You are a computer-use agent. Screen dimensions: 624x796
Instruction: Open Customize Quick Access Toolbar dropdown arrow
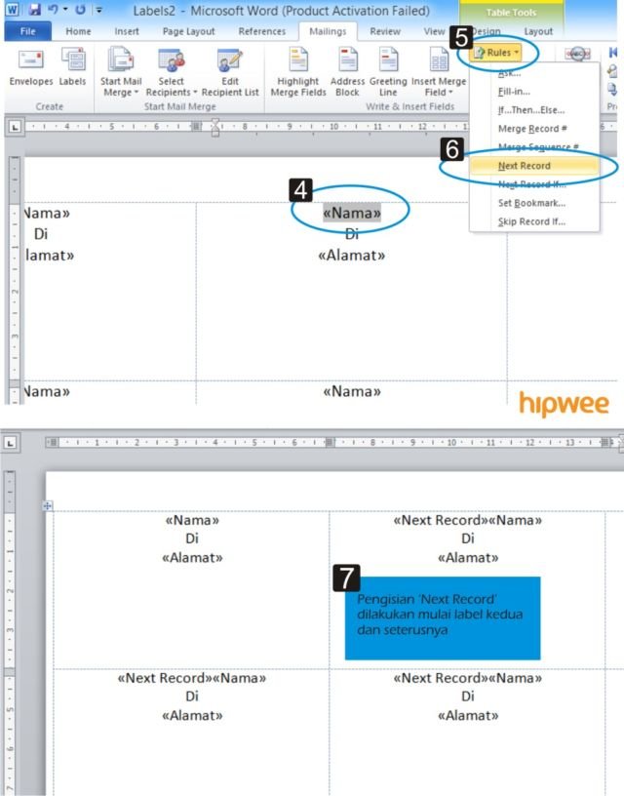pyautogui.click(x=99, y=10)
